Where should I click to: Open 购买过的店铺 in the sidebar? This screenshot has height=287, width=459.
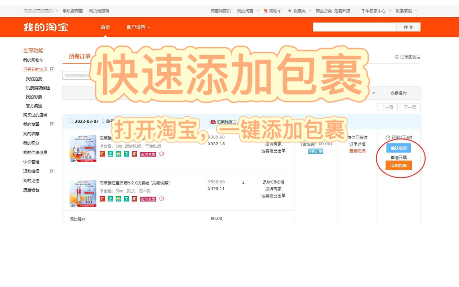pos(35,115)
